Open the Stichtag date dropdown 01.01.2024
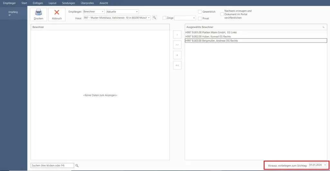330x171 pixels. [325, 165]
